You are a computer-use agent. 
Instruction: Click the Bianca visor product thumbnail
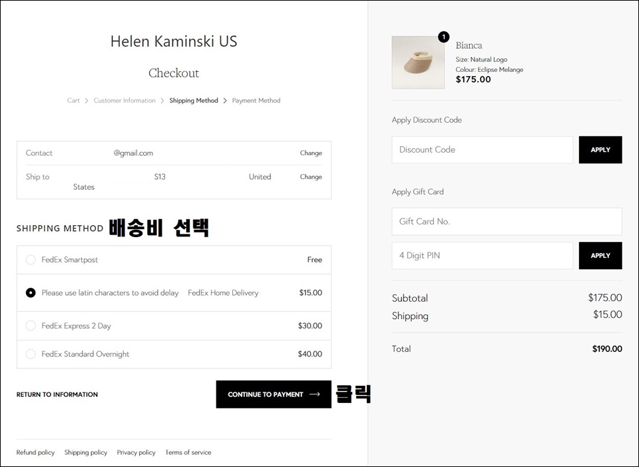418,63
